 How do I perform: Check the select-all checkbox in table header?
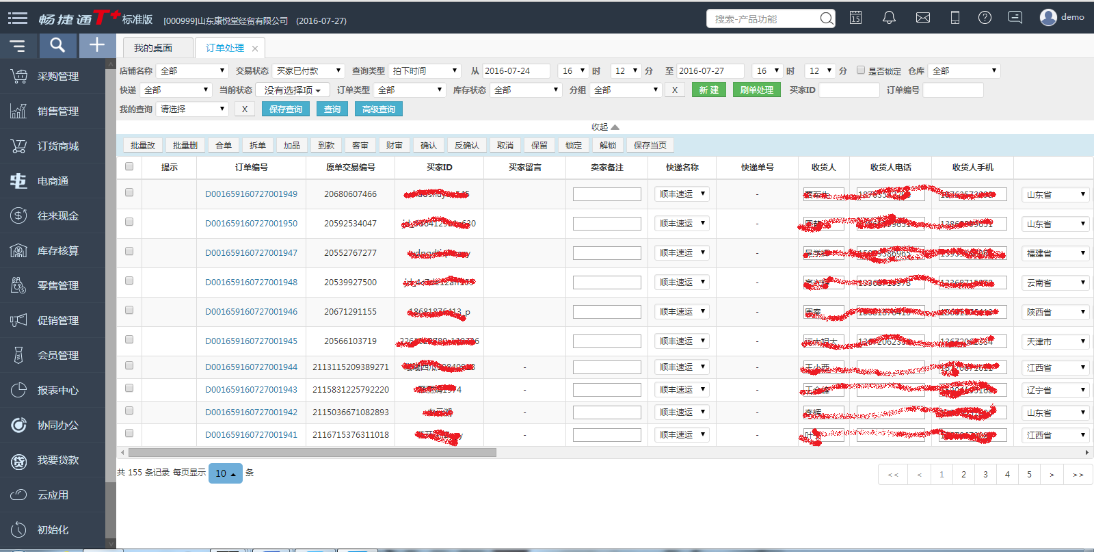click(x=129, y=166)
